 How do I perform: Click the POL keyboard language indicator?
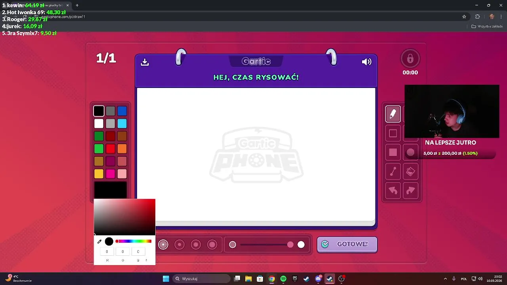464,279
